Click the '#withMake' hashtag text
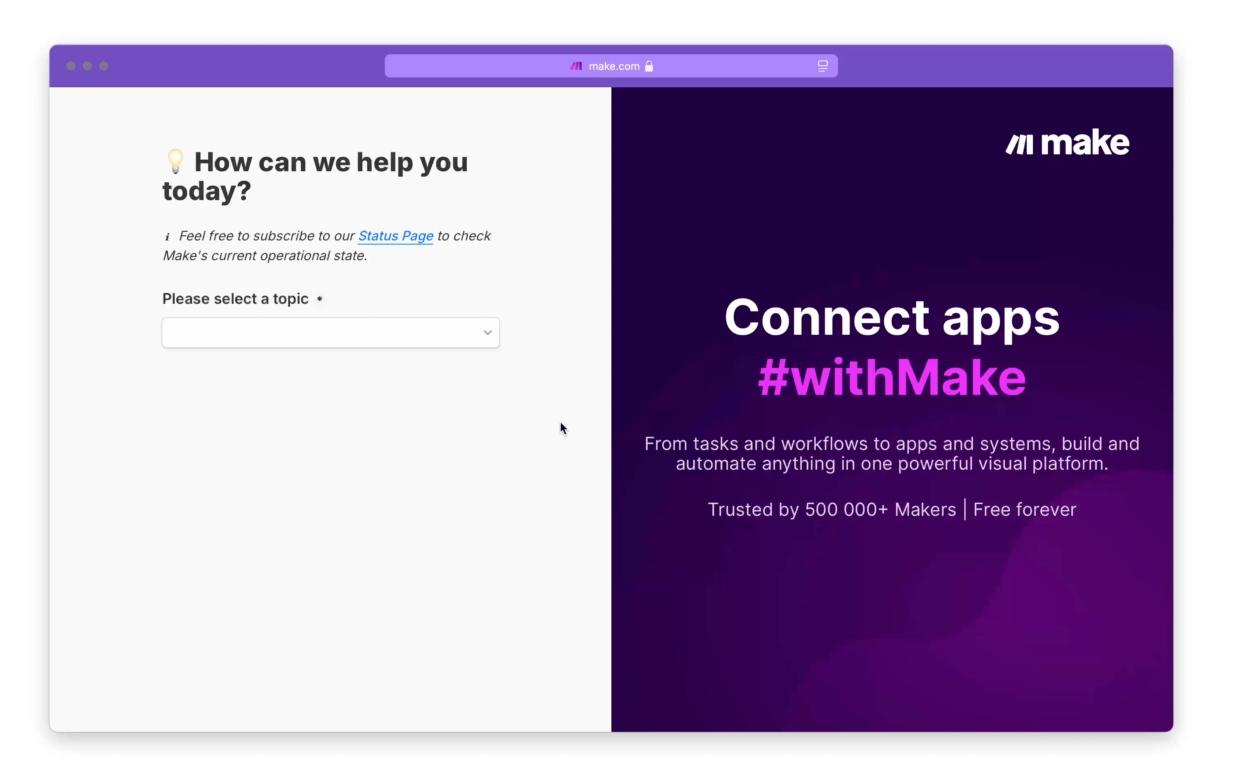Image resolution: width=1236 pixels, height=783 pixels. coord(892,378)
